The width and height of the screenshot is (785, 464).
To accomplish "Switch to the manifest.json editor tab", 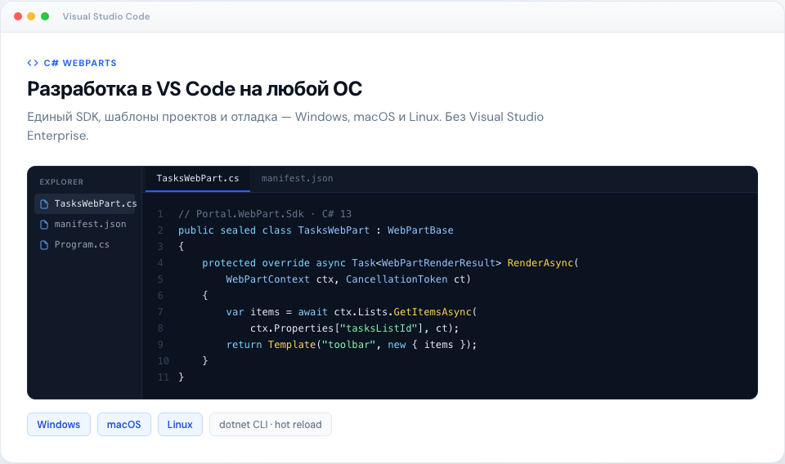I will (297, 179).
